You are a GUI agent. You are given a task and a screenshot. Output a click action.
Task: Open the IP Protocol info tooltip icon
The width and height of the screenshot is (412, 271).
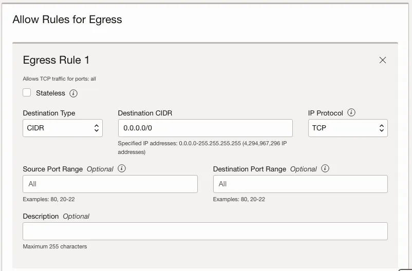pyautogui.click(x=351, y=113)
